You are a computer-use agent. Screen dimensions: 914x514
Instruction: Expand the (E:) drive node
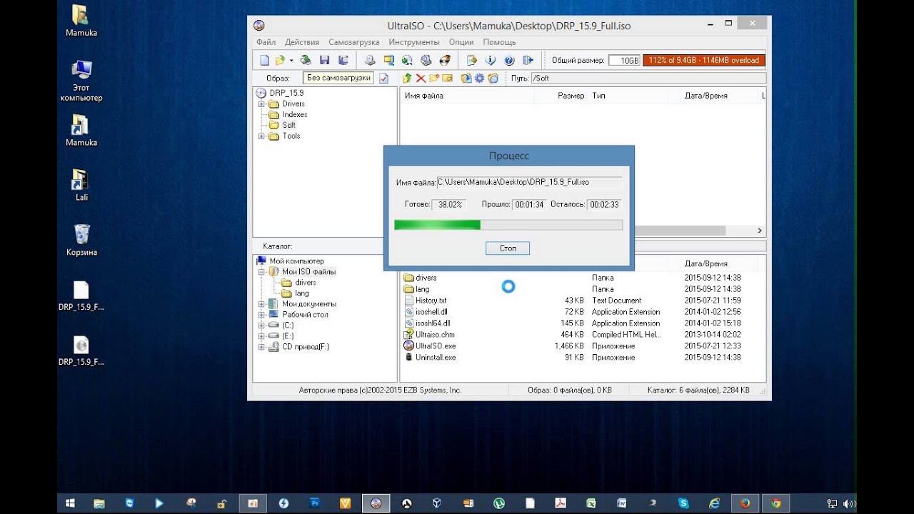(x=261, y=336)
